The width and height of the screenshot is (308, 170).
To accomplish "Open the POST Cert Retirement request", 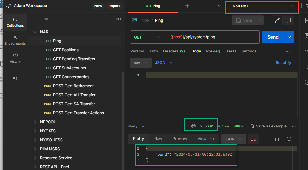I will [x=69, y=86].
